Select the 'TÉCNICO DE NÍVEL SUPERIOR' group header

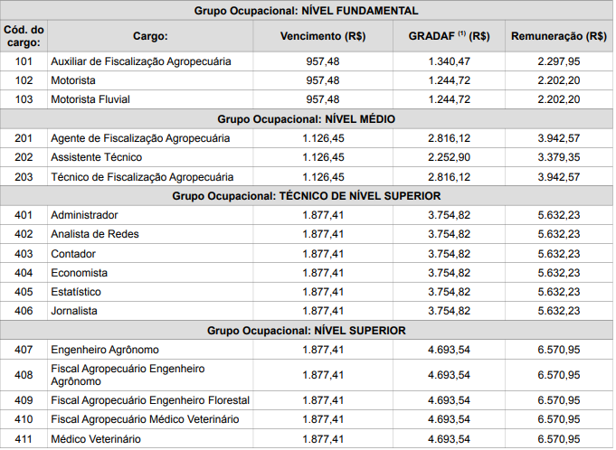point(307,195)
